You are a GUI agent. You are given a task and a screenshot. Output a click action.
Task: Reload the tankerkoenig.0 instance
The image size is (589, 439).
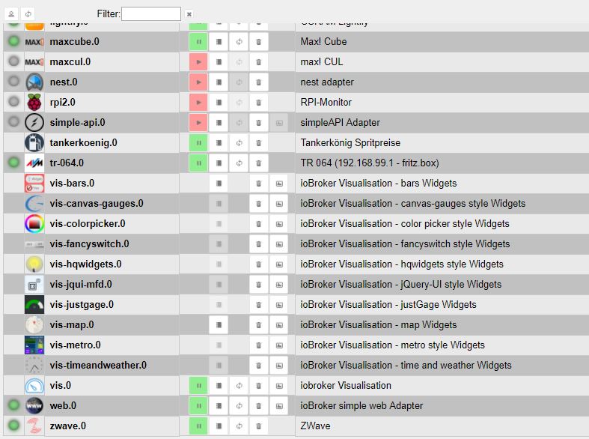239,143
